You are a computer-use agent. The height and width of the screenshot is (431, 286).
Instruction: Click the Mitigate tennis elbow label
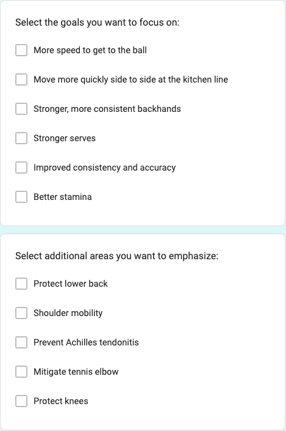point(76,372)
